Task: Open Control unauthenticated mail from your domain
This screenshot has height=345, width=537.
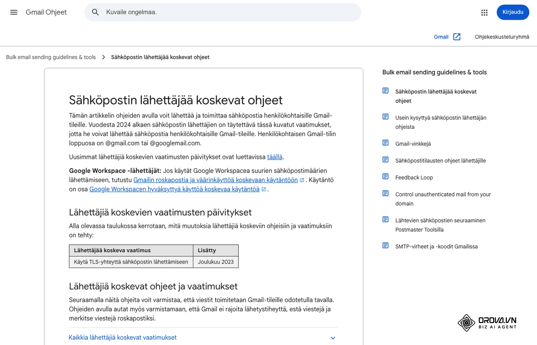Action: 443,199
